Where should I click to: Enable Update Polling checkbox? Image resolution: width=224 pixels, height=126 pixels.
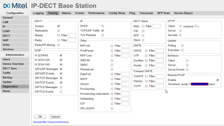click(x=182, y=46)
